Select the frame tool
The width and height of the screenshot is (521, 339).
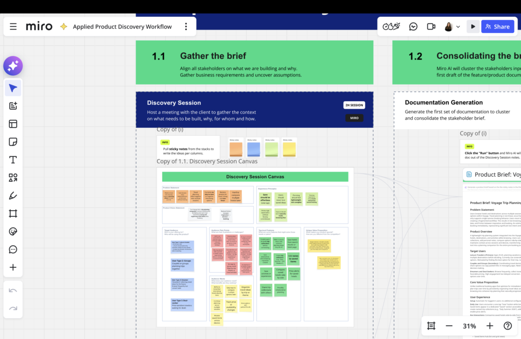(x=13, y=214)
